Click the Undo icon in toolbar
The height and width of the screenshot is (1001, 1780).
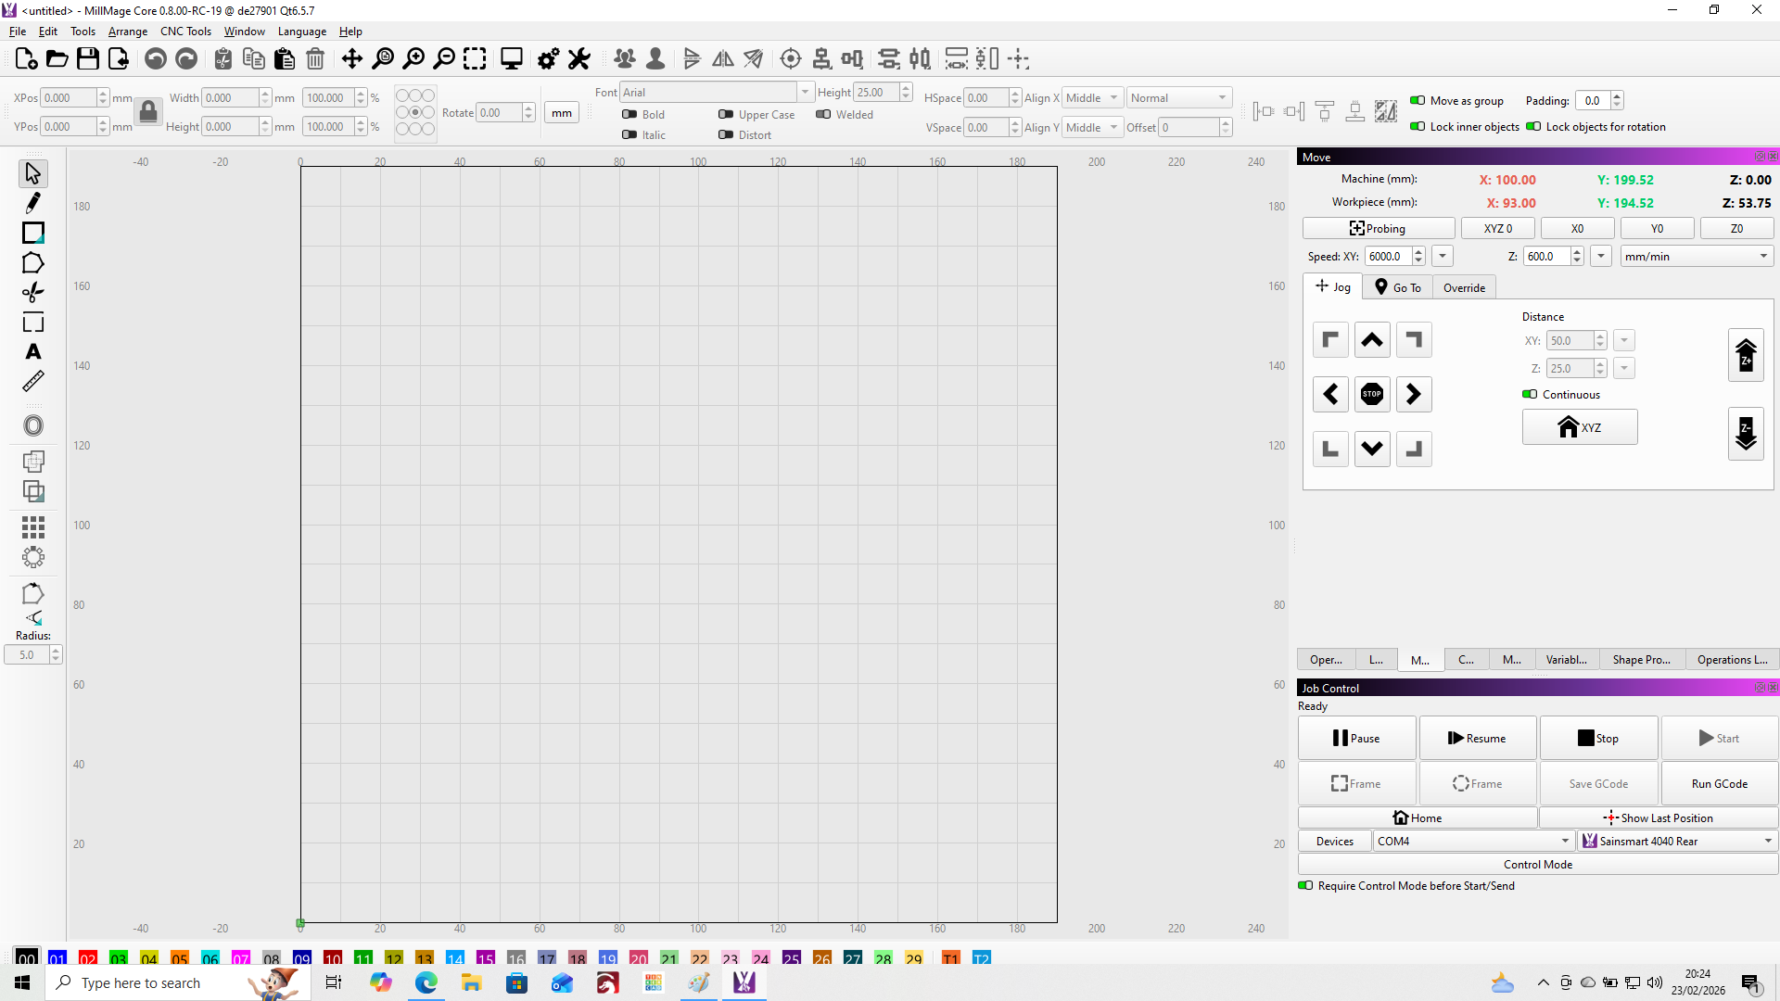click(156, 59)
